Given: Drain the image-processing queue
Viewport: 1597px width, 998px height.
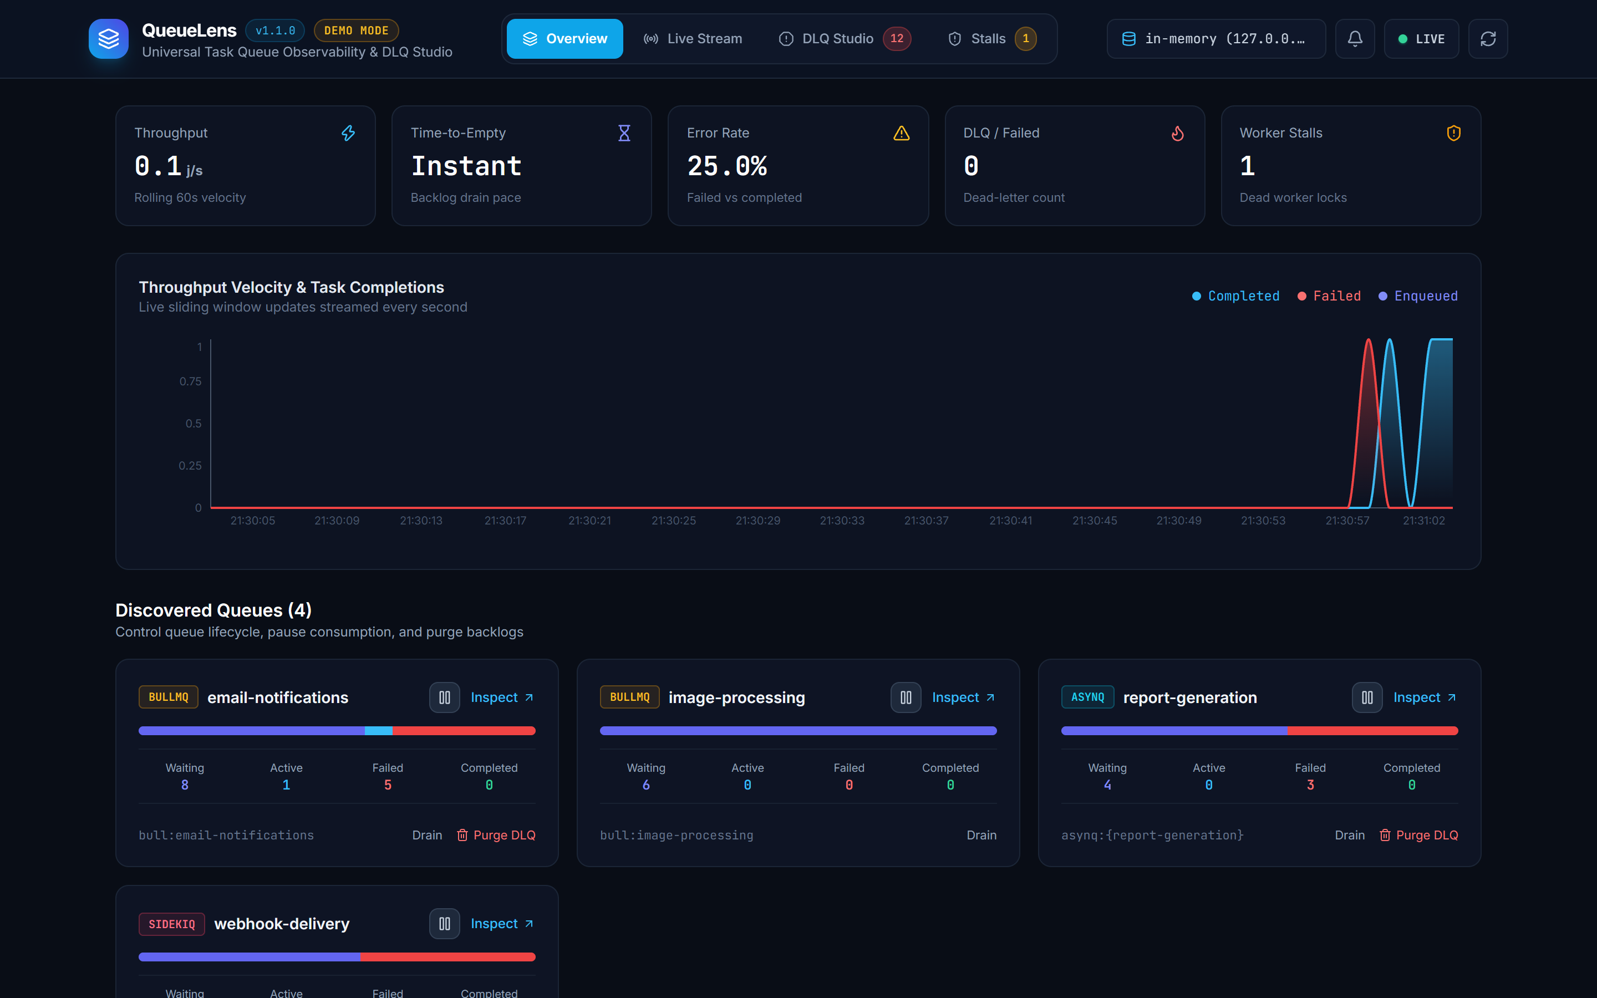Looking at the screenshot, I should coord(981,836).
